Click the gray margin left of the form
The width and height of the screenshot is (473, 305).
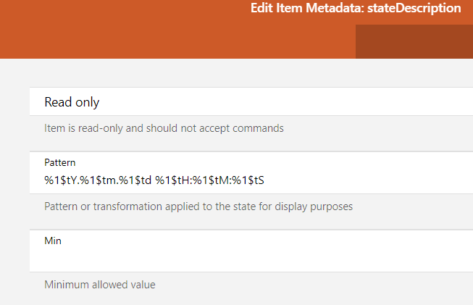tap(14, 181)
